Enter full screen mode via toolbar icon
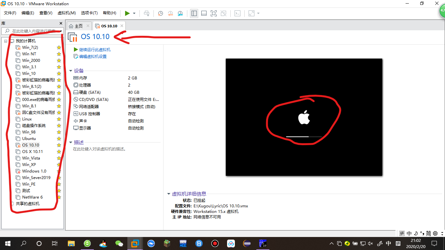The image size is (445, 250). pos(213,13)
